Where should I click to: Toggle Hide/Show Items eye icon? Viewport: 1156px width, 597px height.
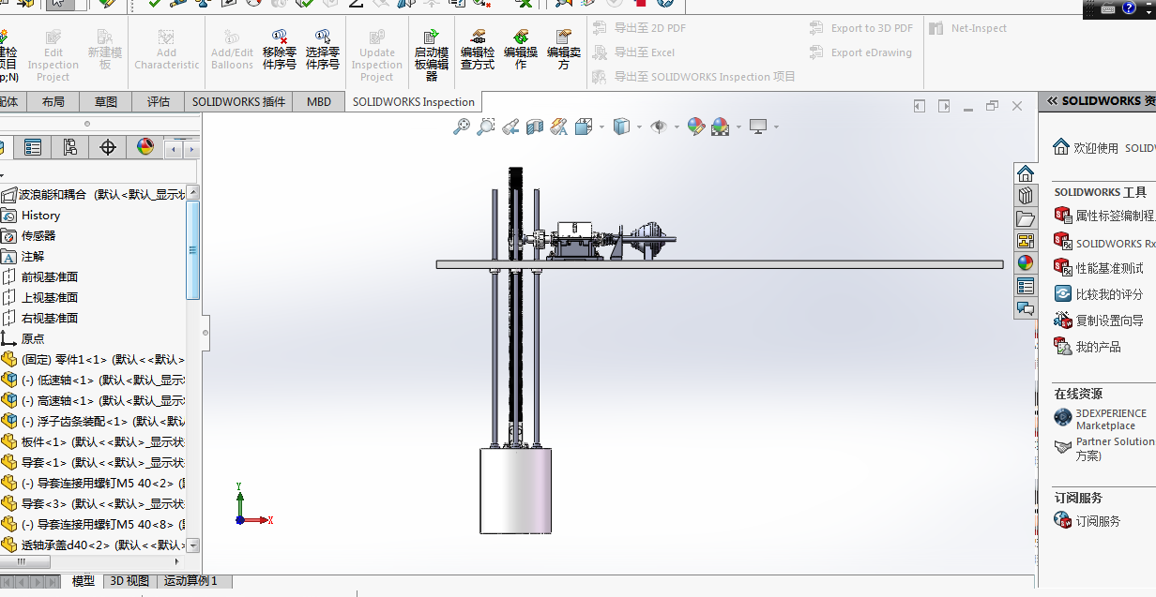659,127
